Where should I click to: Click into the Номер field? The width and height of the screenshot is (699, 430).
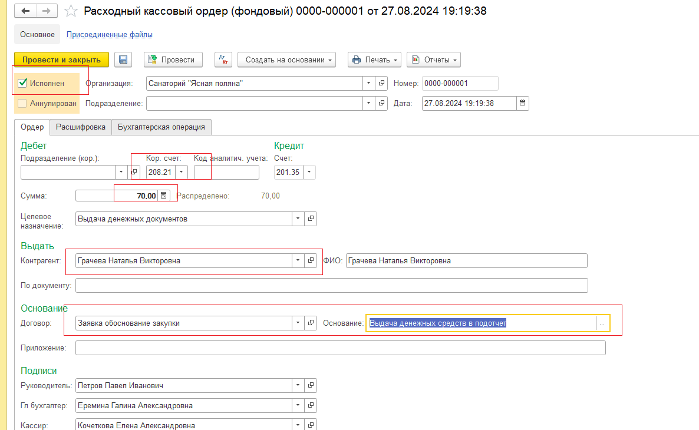pyautogui.click(x=460, y=83)
